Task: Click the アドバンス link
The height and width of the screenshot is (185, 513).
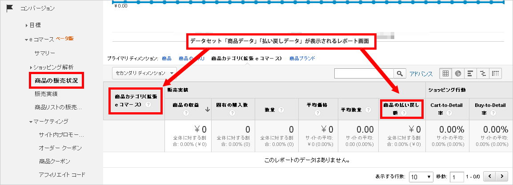Action: [421, 74]
